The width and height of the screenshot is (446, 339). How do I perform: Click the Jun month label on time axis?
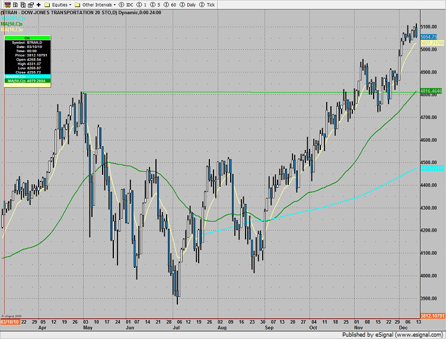click(130, 328)
